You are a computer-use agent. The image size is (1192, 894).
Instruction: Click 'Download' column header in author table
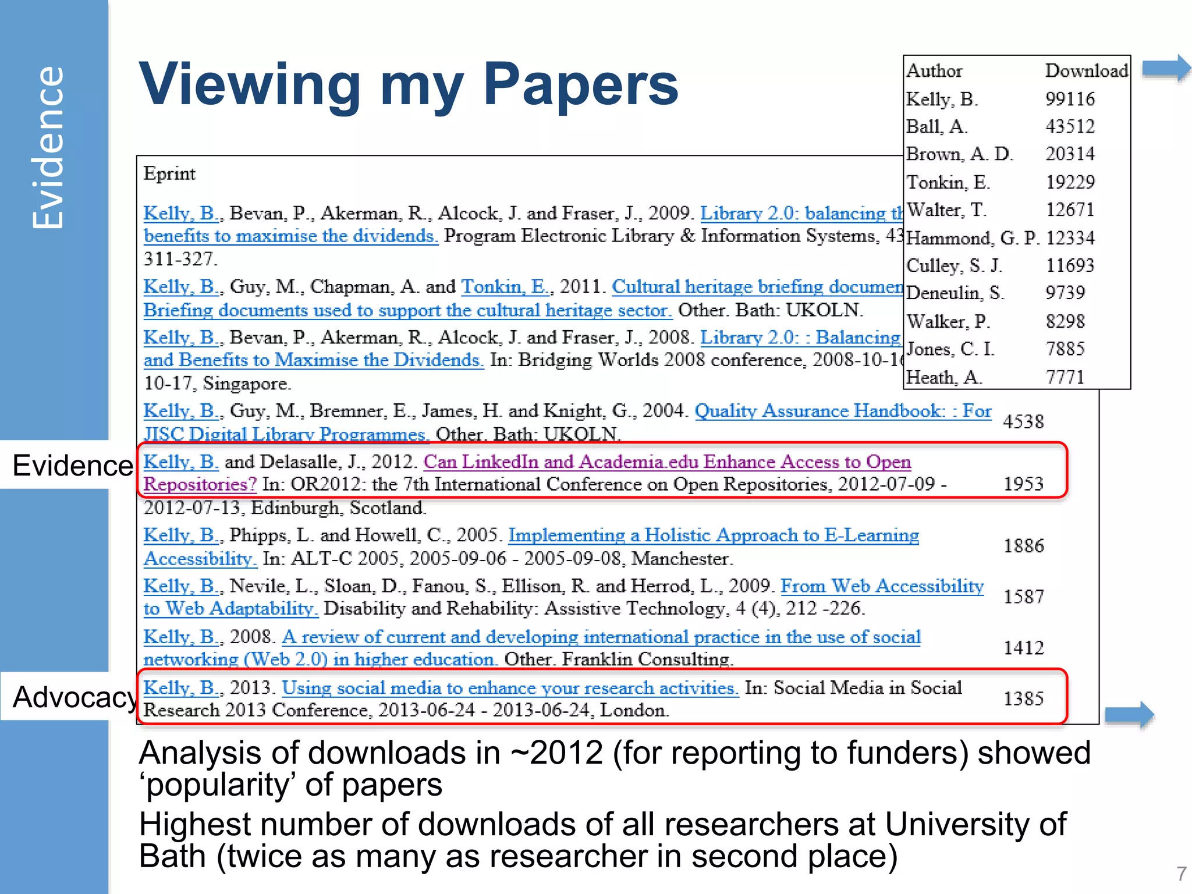click(x=1087, y=71)
